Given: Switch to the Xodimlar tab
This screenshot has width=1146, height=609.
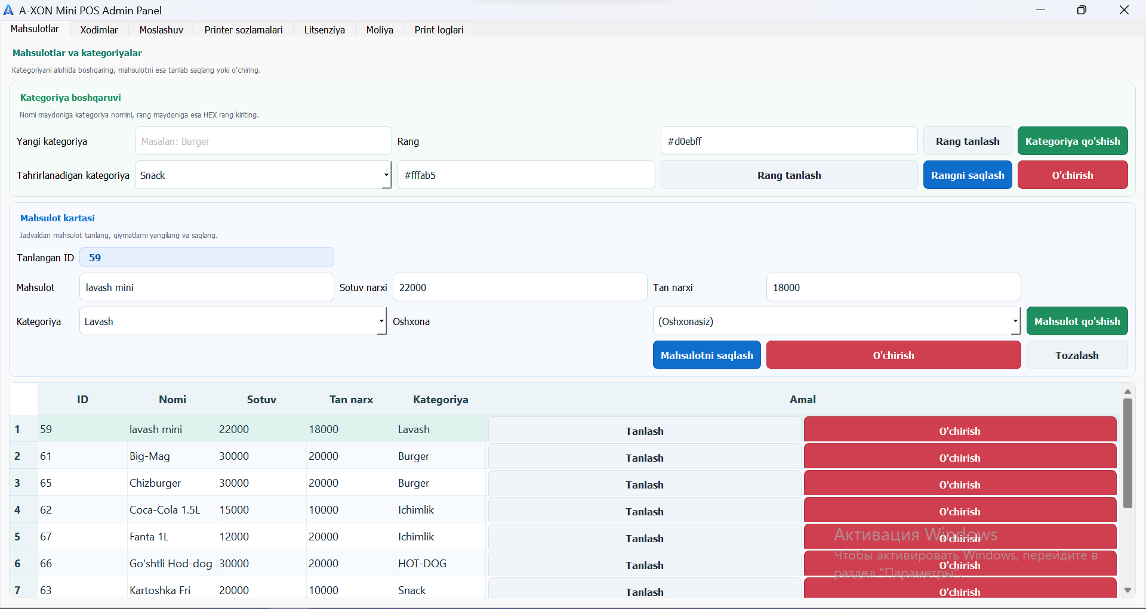Looking at the screenshot, I should pyautogui.click(x=99, y=30).
